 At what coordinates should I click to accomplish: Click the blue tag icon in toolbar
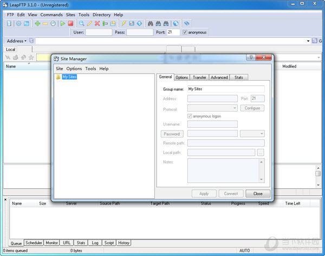click(186, 23)
